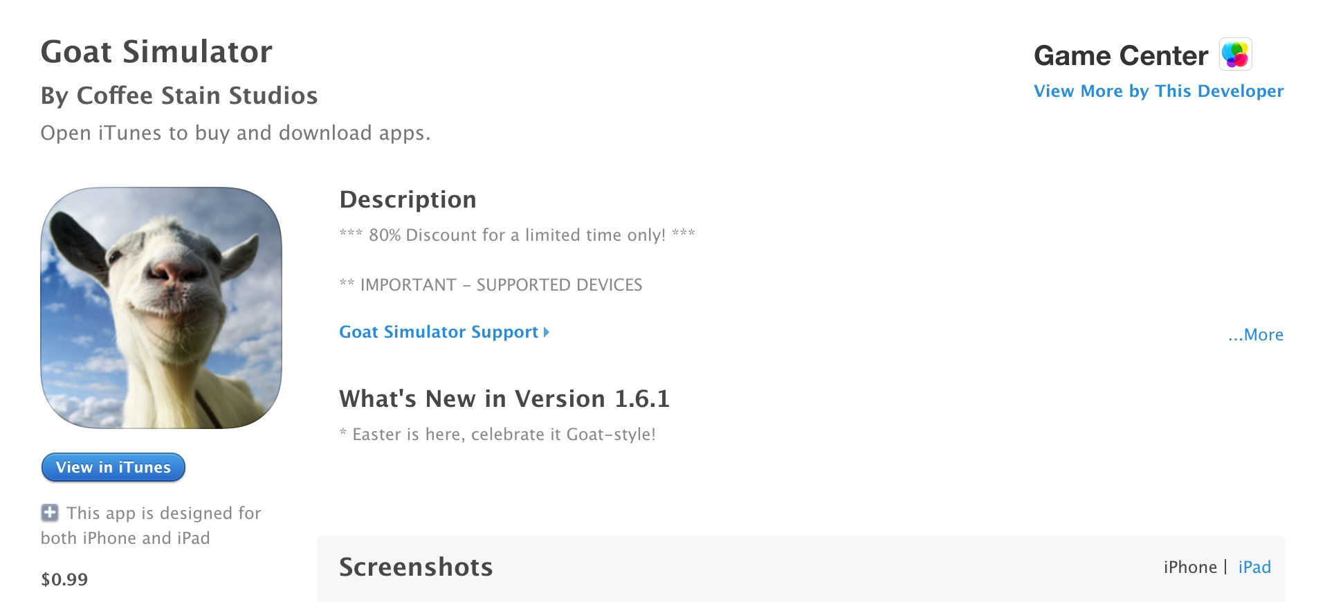Click the Goat Simulator title heading
Viewport: 1334px width, 602px height.
(x=156, y=52)
